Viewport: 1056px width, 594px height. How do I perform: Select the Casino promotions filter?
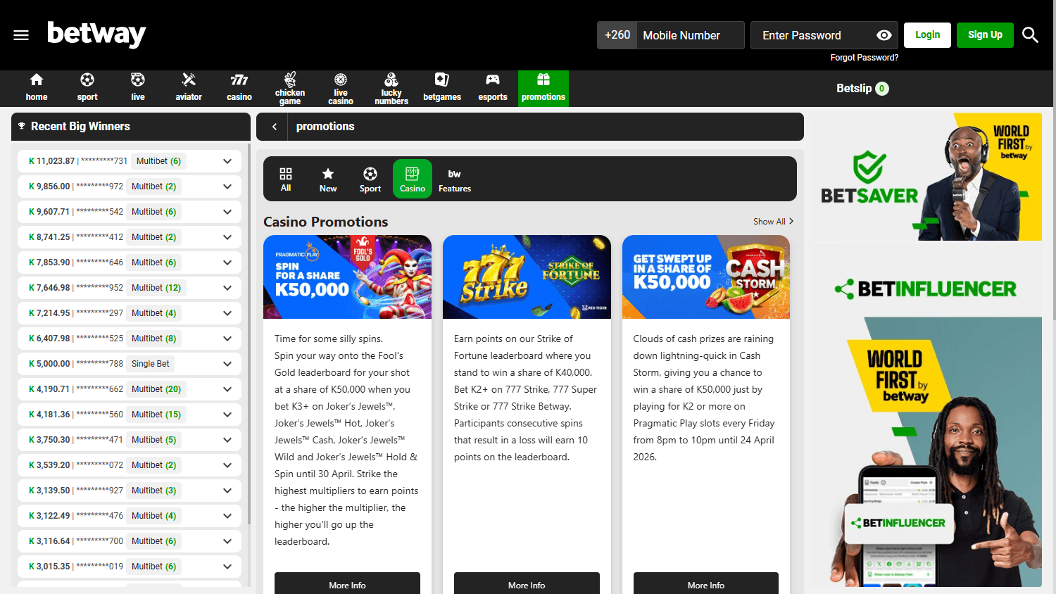coord(413,179)
